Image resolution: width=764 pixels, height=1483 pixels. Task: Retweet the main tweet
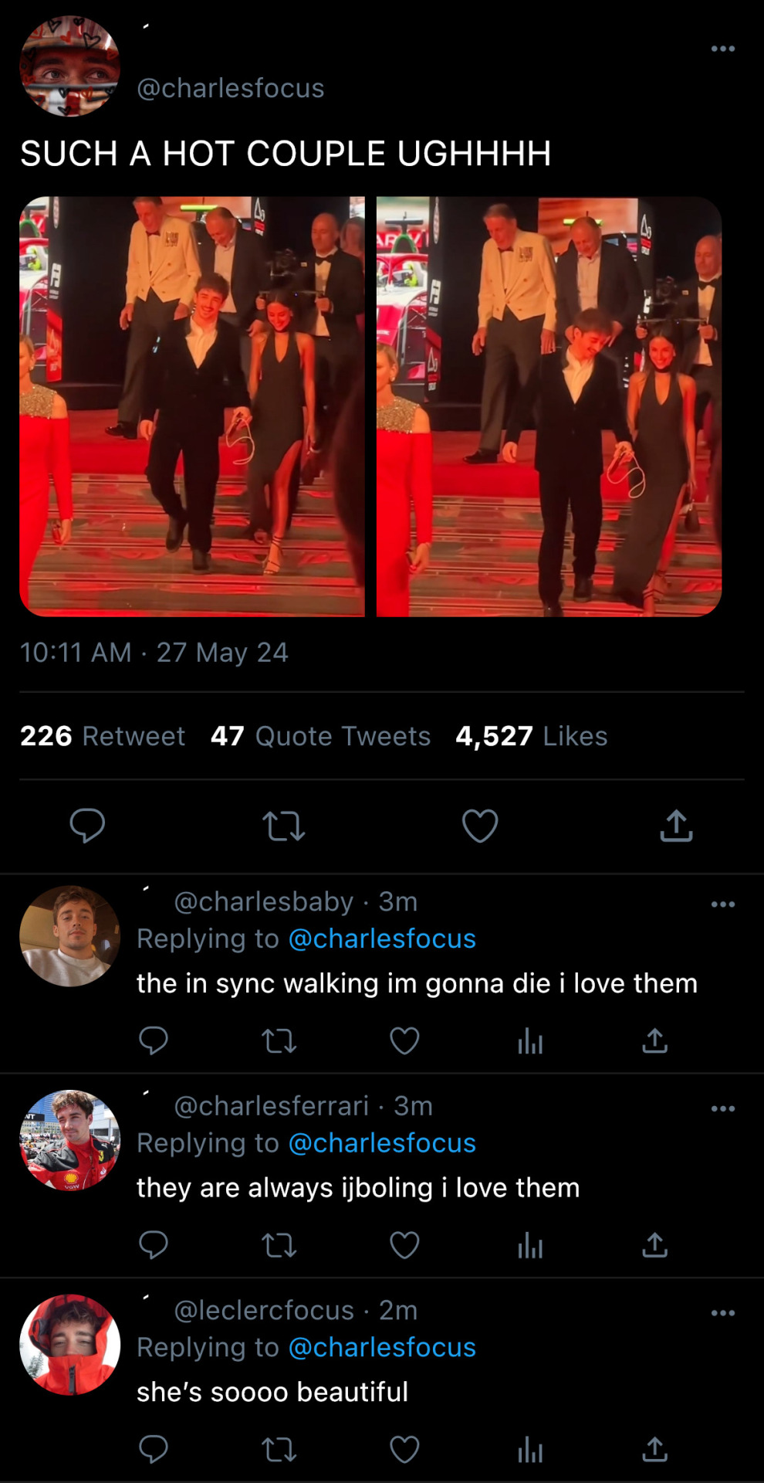(x=283, y=826)
